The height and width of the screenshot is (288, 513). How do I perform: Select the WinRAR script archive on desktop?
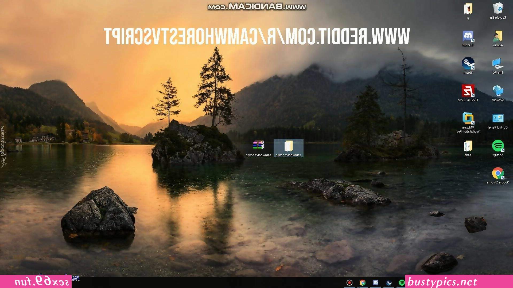258,148
